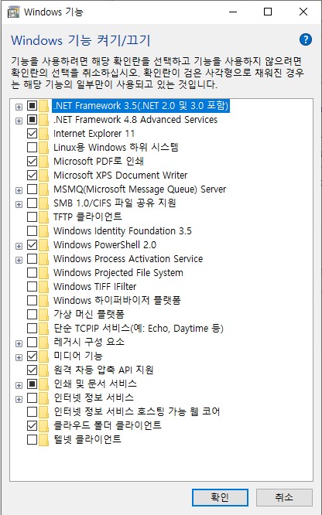322x515 pixels.
Task: Expand Windows Process Activation Service node
Action: (x=19, y=260)
